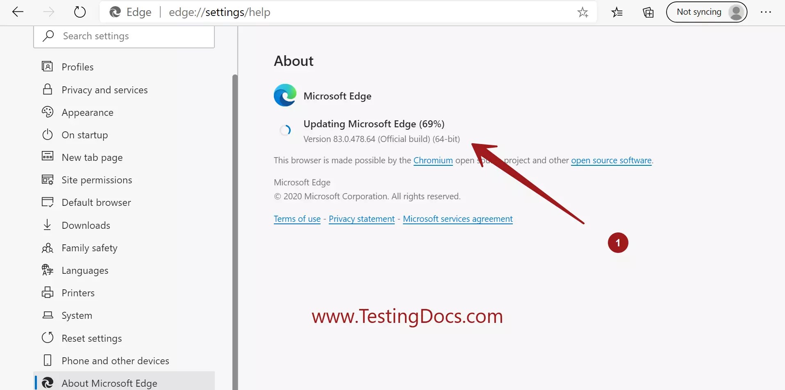Click the Edge logo in the address bar
Image resolution: width=785 pixels, height=390 pixels.
(115, 12)
